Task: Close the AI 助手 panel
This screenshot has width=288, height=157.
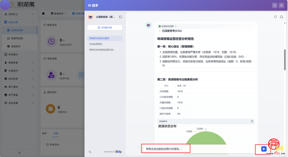Action: pos(281,5)
